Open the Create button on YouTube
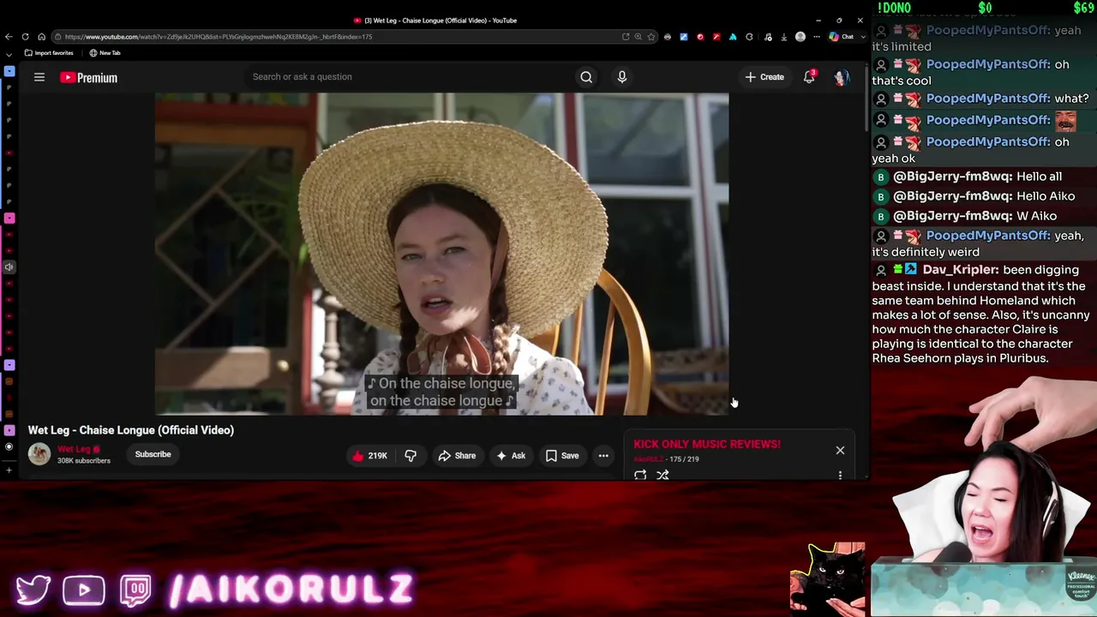 pos(764,77)
